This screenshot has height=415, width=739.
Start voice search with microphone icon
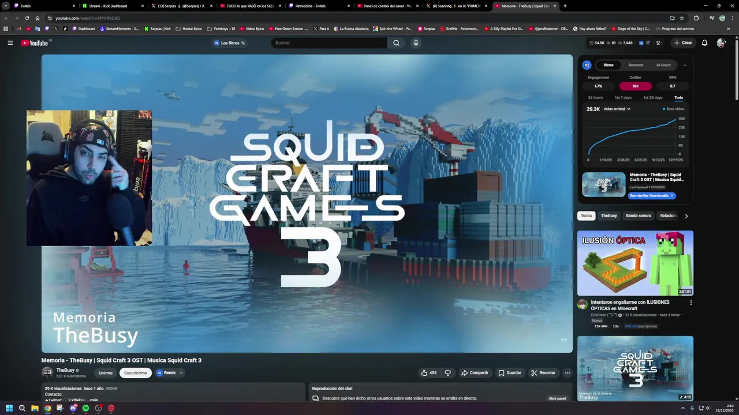coord(415,43)
